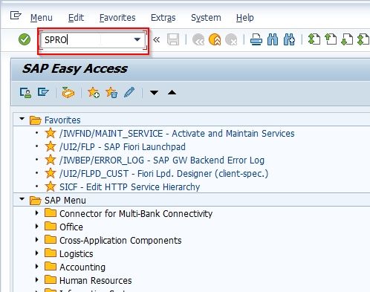Click folder icon next to Accounting

51,266
